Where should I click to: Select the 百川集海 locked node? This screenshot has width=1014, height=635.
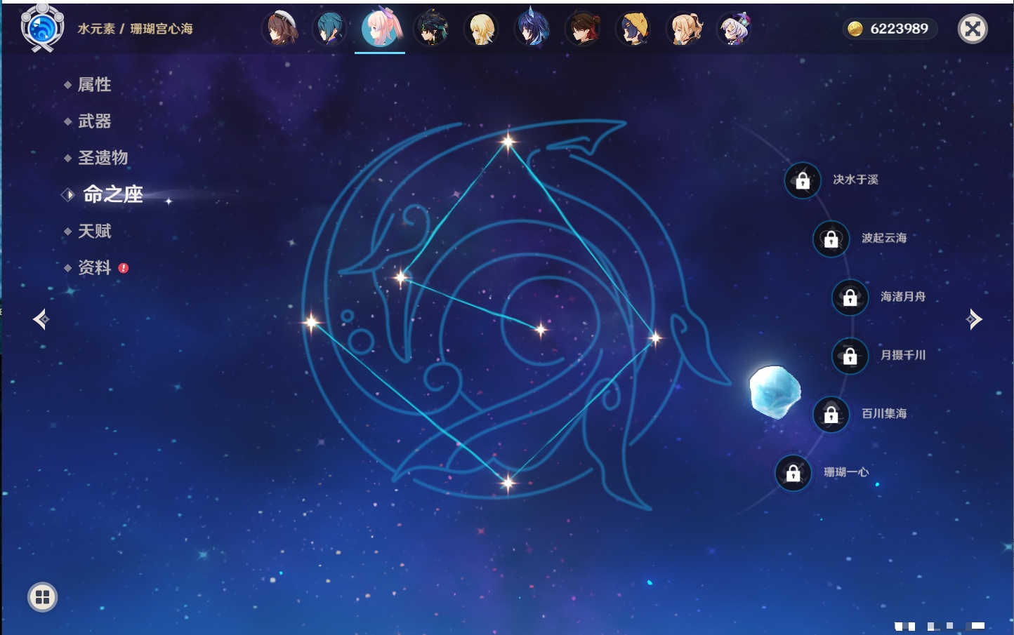click(831, 414)
